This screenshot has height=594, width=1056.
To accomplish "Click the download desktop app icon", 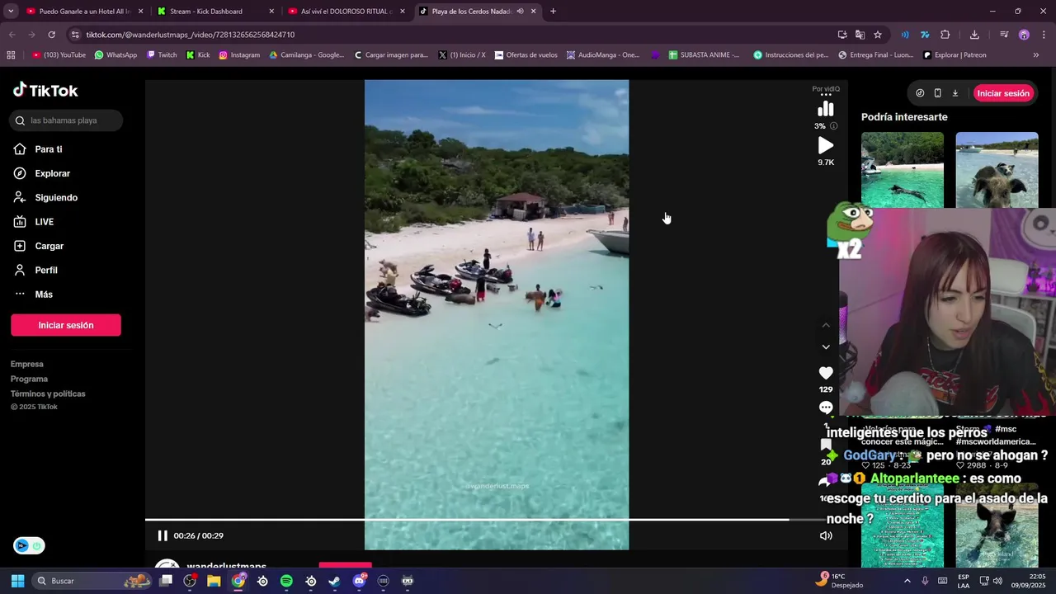I will (955, 93).
